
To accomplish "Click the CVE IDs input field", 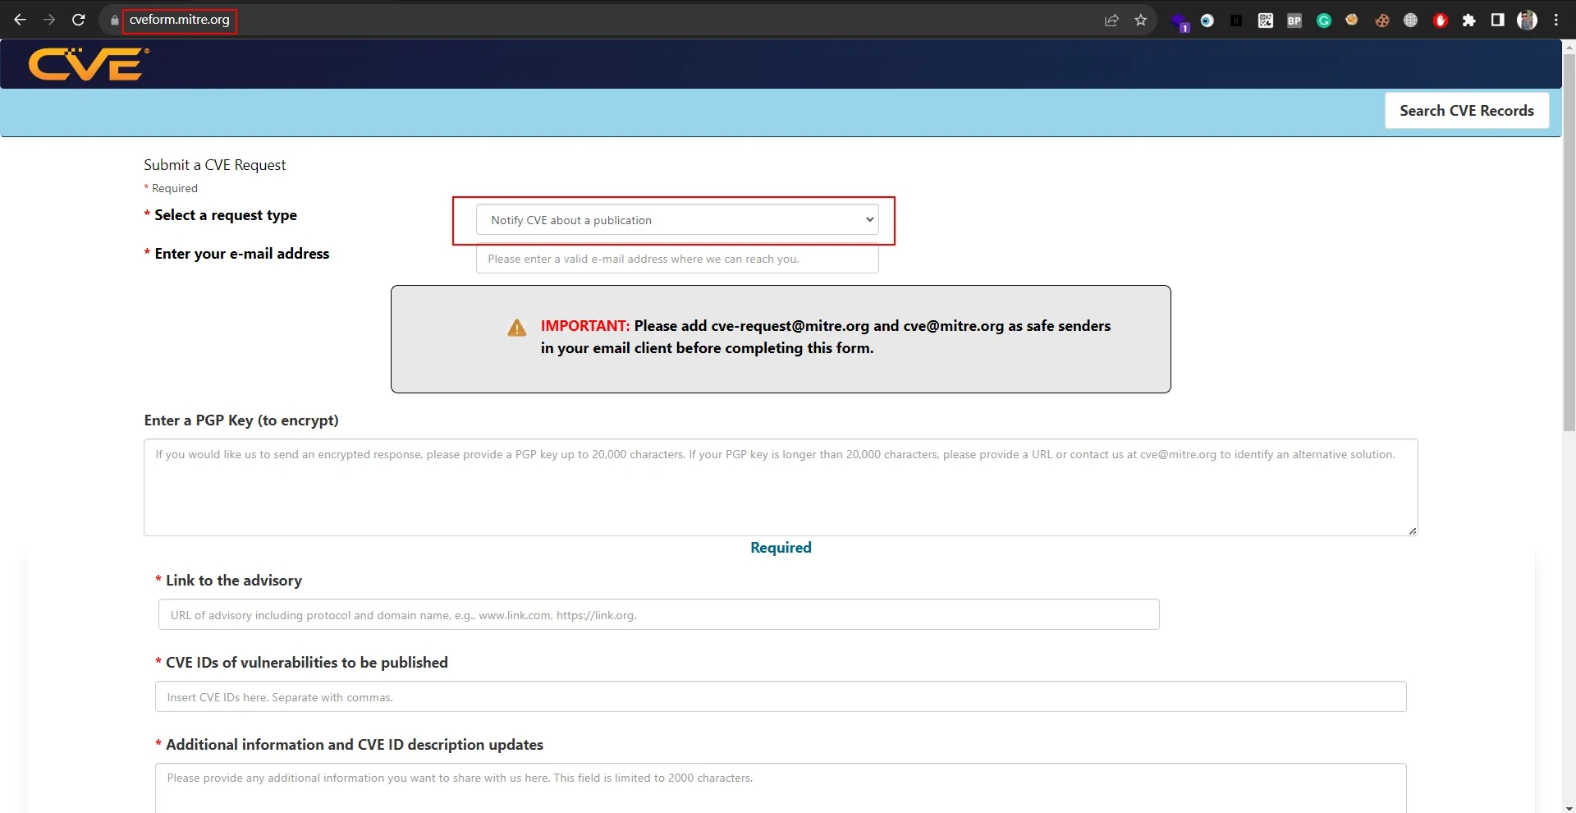I will 780,697.
